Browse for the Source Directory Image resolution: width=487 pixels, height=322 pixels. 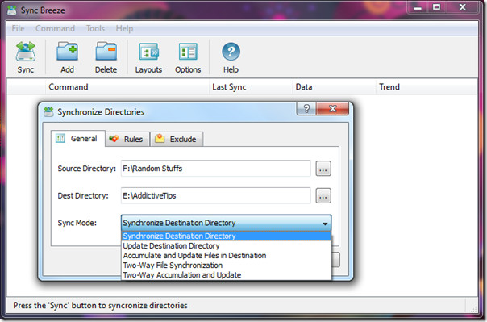323,169
